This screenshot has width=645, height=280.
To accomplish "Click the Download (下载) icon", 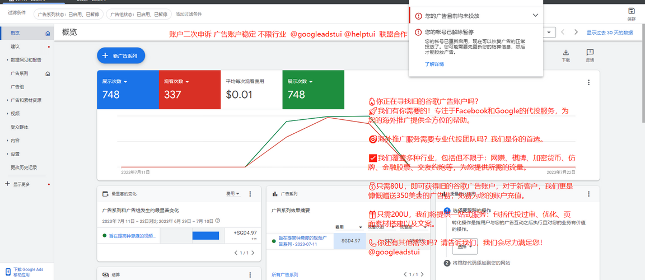I will [x=565, y=52].
